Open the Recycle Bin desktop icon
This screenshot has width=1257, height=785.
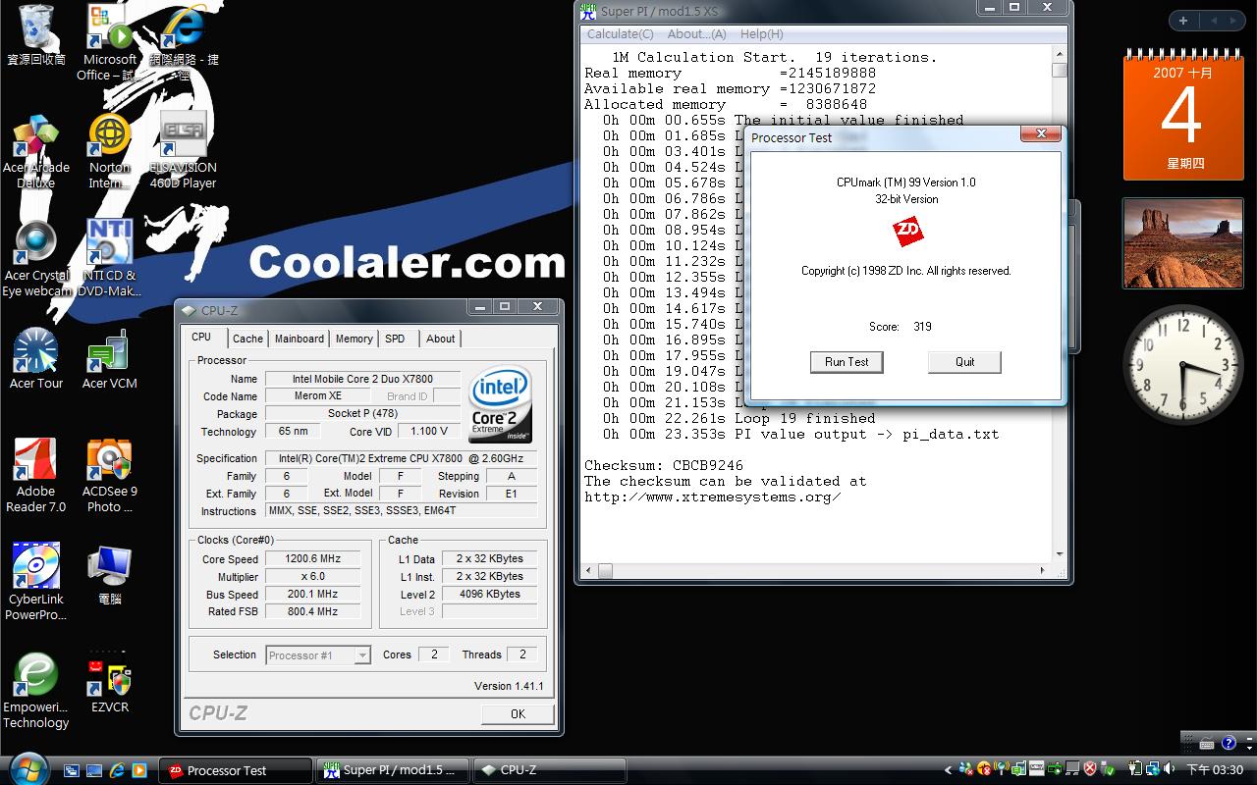[x=36, y=35]
